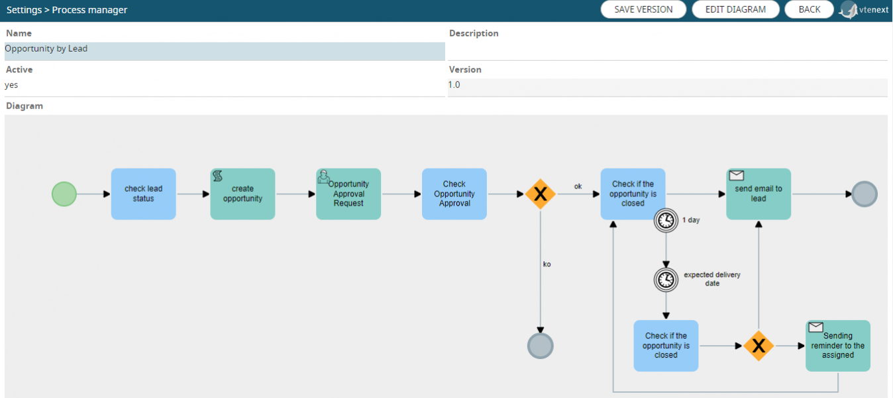Click the '1 day' label
This screenshot has width=893, height=398.
click(691, 220)
